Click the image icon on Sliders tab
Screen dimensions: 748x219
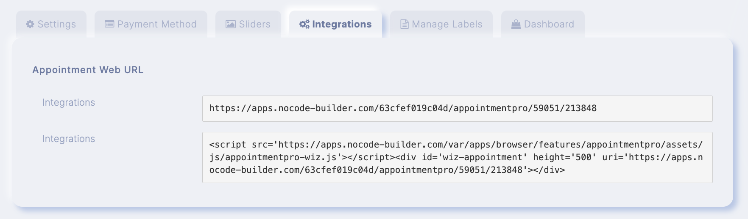[230, 24]
